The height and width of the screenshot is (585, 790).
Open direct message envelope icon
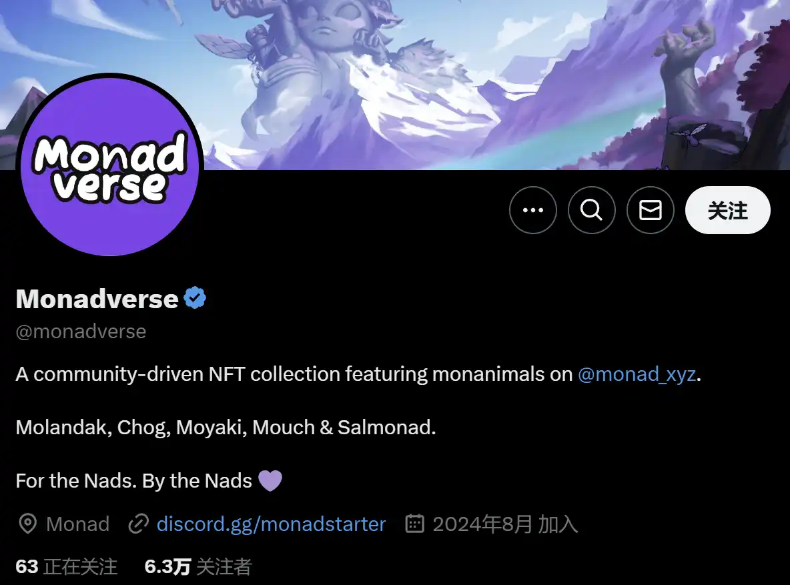651,210
